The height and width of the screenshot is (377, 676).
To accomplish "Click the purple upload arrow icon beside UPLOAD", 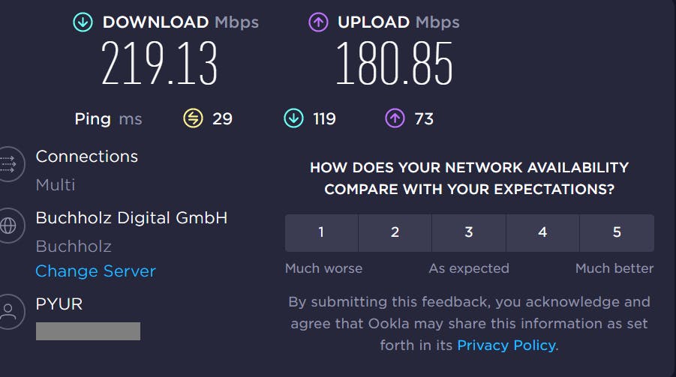I will click(x=318, y=22).
